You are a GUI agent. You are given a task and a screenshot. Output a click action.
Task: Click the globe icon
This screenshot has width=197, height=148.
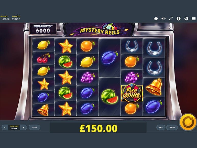point(186,19)
